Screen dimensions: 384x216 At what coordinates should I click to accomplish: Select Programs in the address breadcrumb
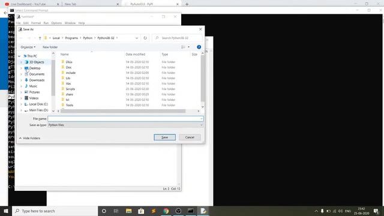point(71,38)
